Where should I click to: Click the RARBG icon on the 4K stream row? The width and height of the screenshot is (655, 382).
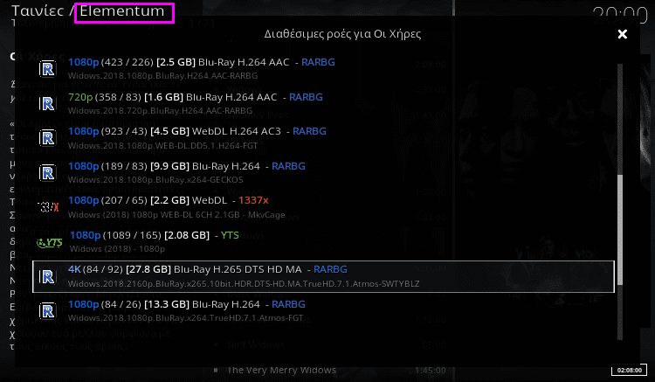point(48,276)
